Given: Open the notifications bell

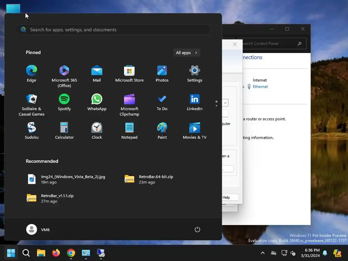Looking at the screenshot, I should pyautogui.click(x=325, y=253).
